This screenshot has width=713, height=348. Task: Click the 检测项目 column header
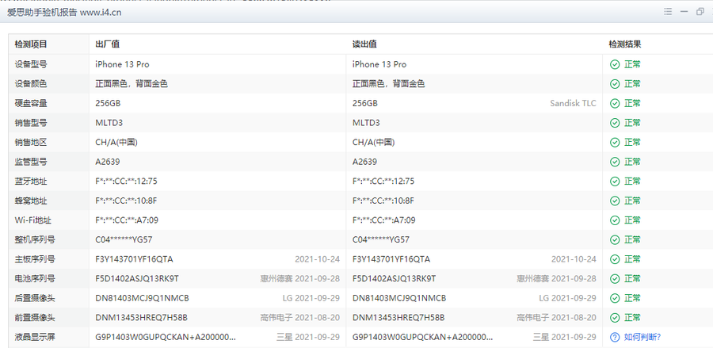(x=31, y=44)
